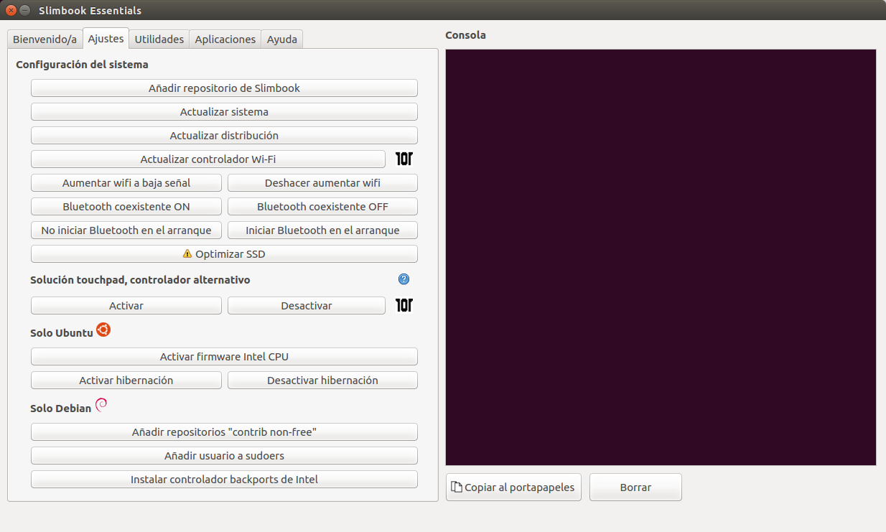
Task: Click the blue help icon for touchpad solution
Action: [404, 279]
